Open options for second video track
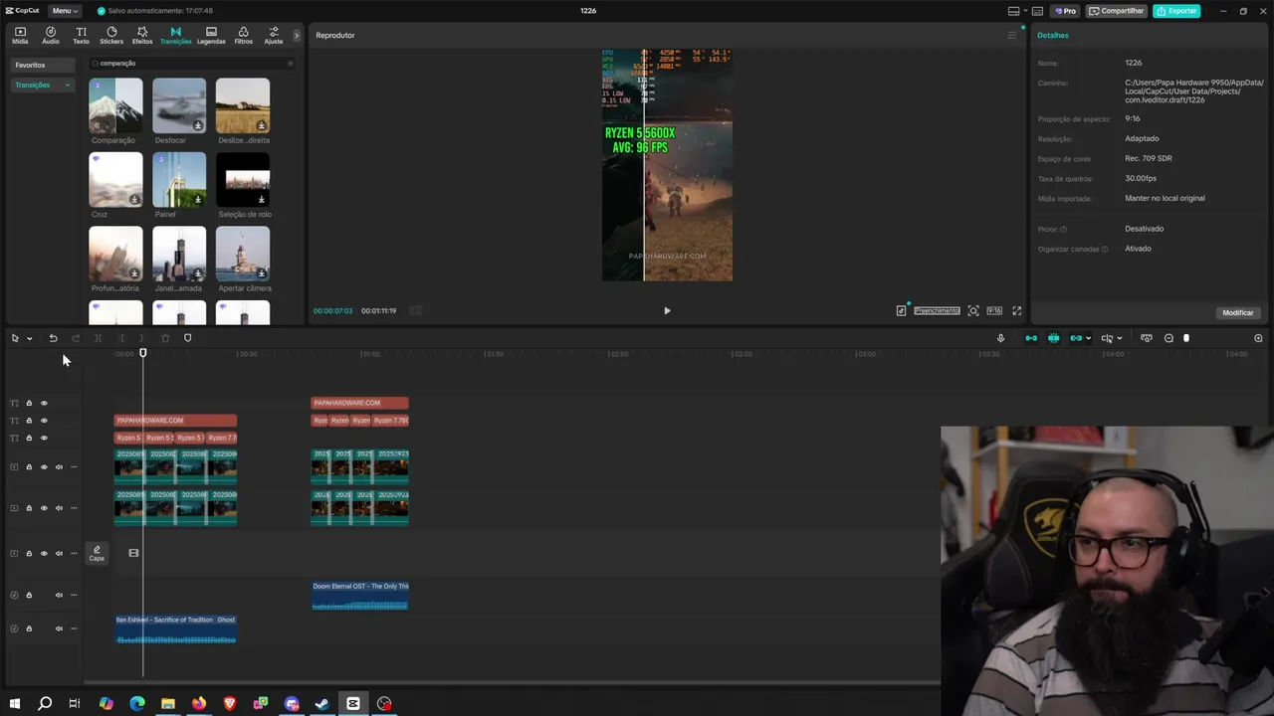The image size is (1274, 716). [x=74, y=508]
